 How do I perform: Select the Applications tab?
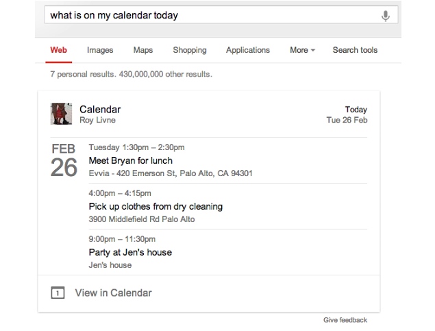click(x=248, y=50)
